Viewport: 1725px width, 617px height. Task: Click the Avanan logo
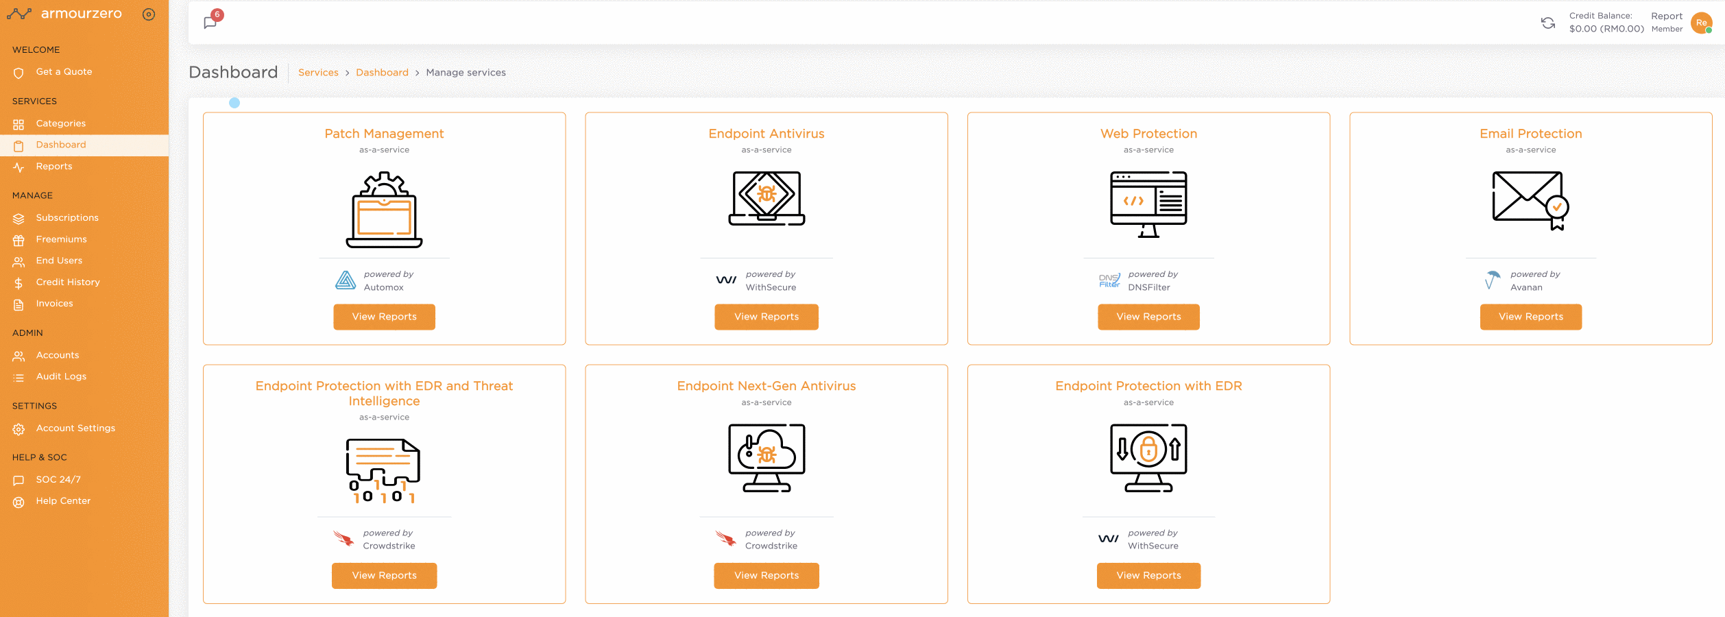click(1493, 280)
